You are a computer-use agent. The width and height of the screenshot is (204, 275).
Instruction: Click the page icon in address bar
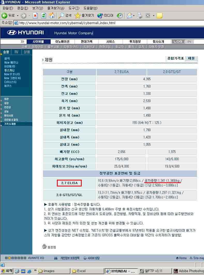(x=16, y=23)
